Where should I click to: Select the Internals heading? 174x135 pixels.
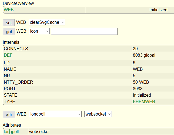(11, 42)
